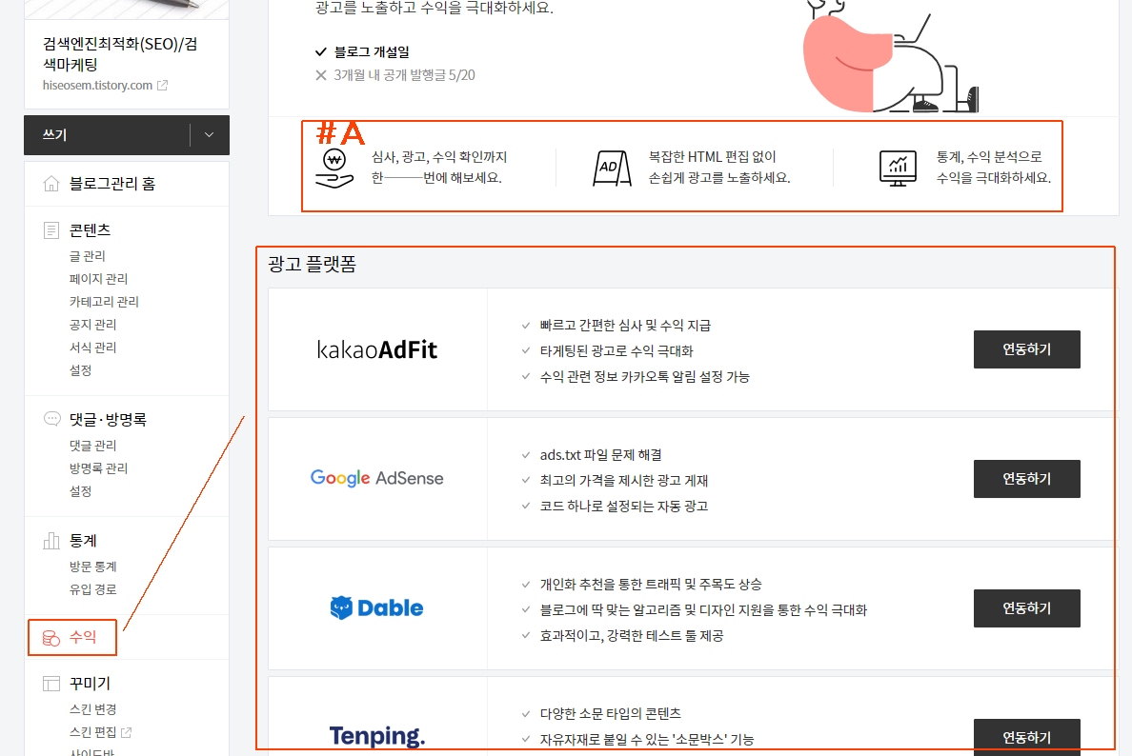Click 연동하기 for Dable platform
1132x756 pixels.
click(x=1026, y=608)
